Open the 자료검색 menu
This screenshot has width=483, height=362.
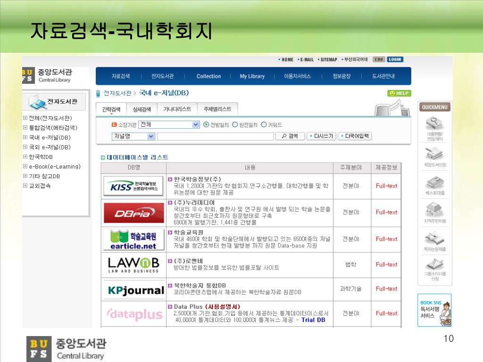(x=121, y=76)
